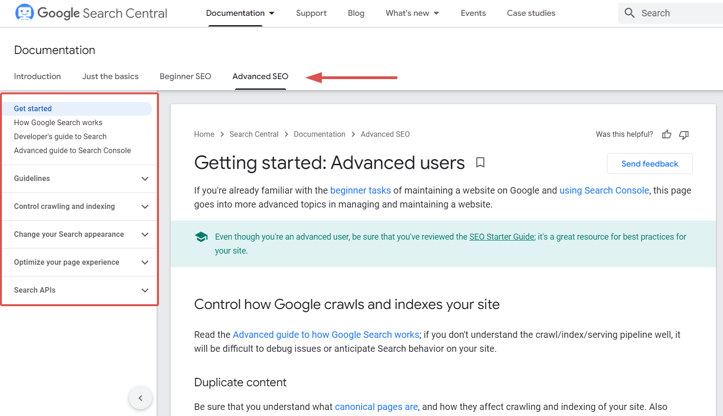Open How Google Search works sidebar item

point(58,123)
